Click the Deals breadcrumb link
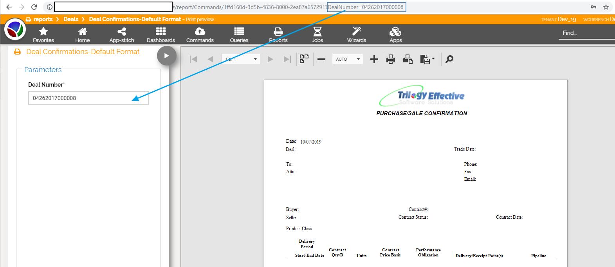The width and height of the screenshot is (615, 267). point(71,19)
